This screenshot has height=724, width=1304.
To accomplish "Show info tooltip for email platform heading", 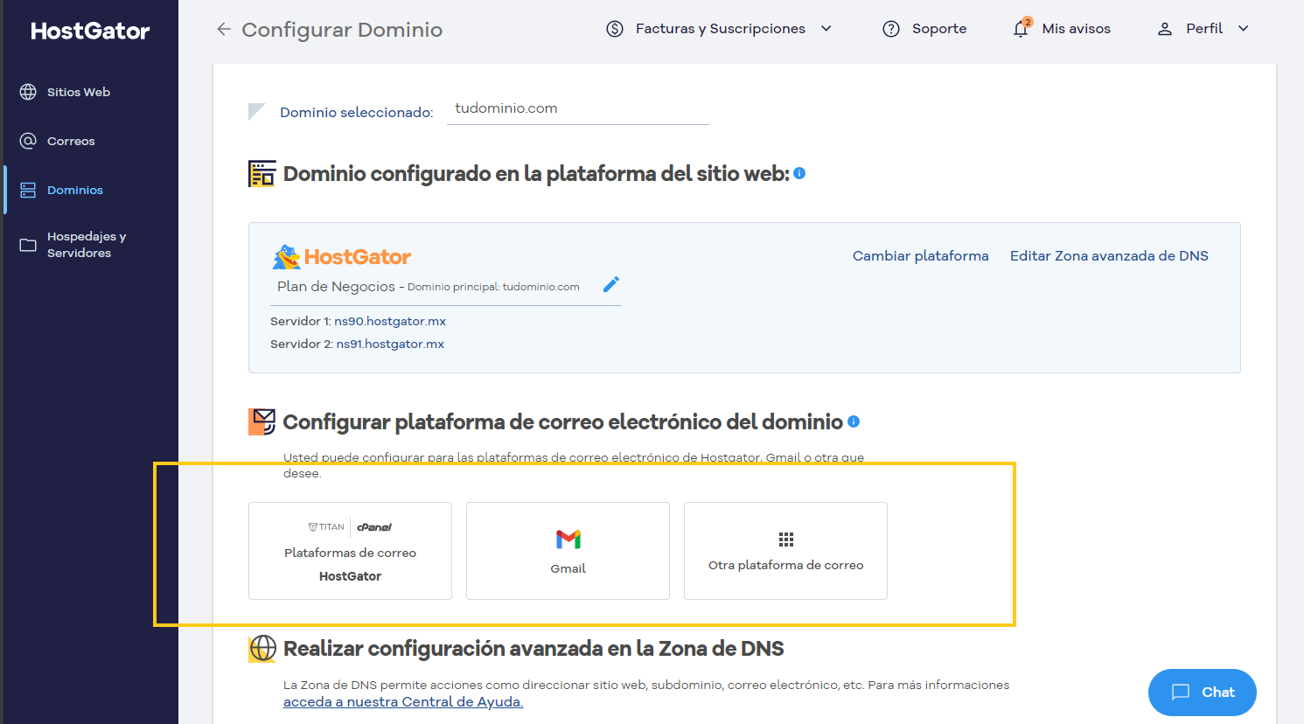I will coord(854,421).
